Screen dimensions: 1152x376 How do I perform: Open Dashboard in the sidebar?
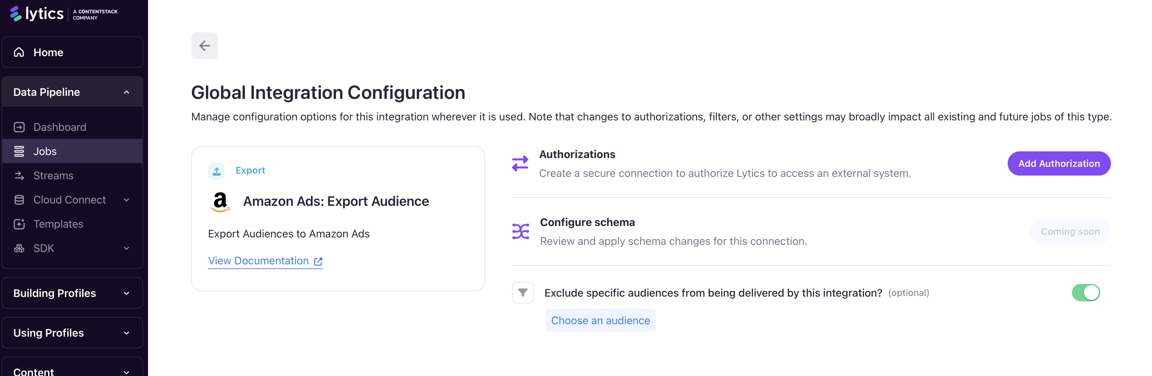coord(72,127)
